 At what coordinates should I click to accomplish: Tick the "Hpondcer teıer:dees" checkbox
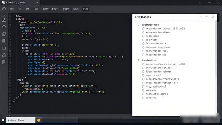coord(143,47)
